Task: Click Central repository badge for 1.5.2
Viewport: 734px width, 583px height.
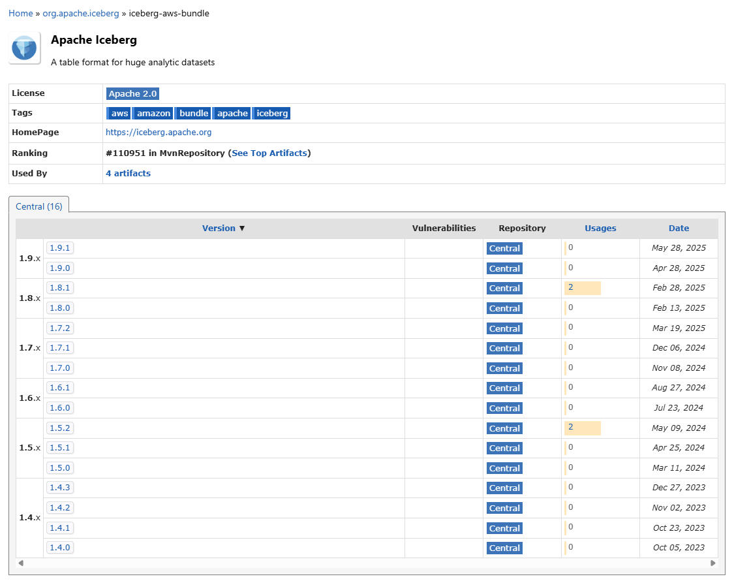Action: tap(504, 428)
